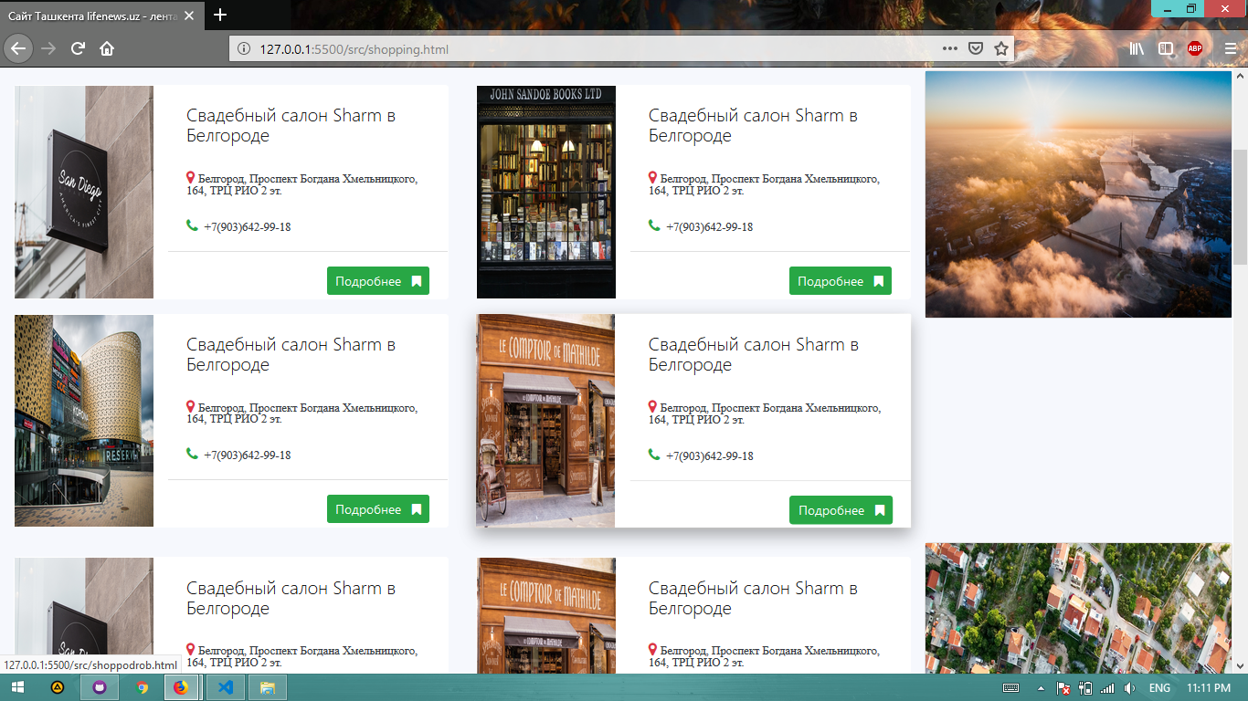
Task: Open the Windows Start menu
Action: 16,687
